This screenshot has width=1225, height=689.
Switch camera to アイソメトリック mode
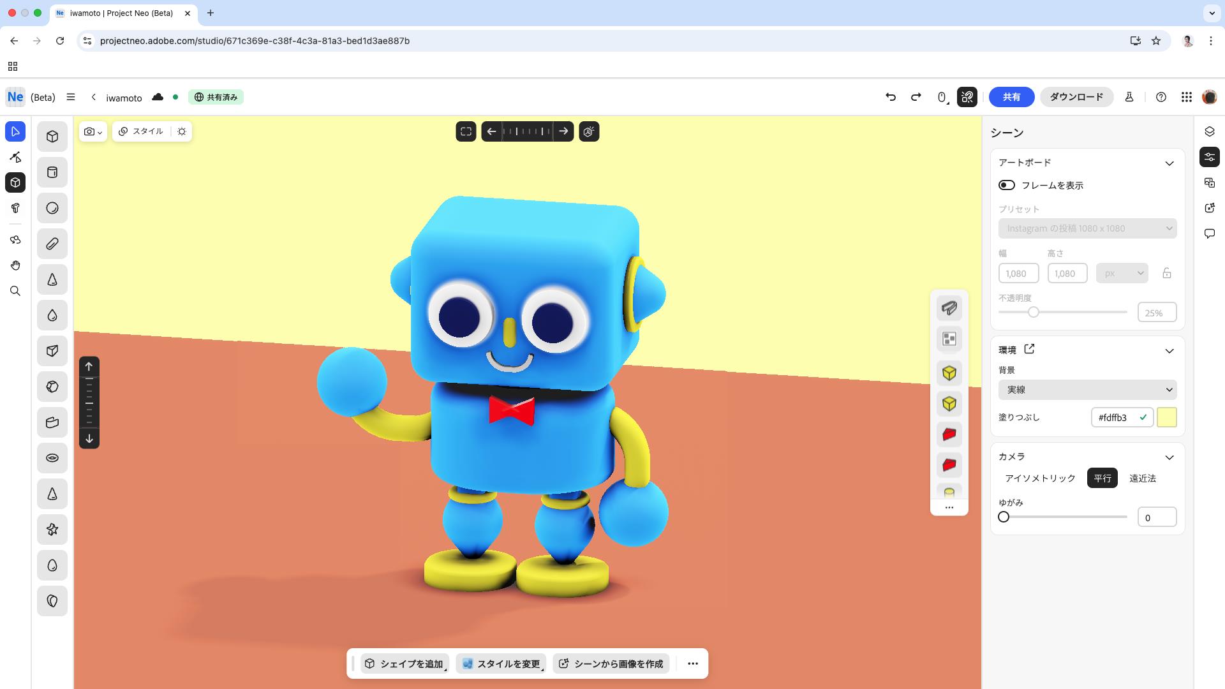click(1039, 478)
